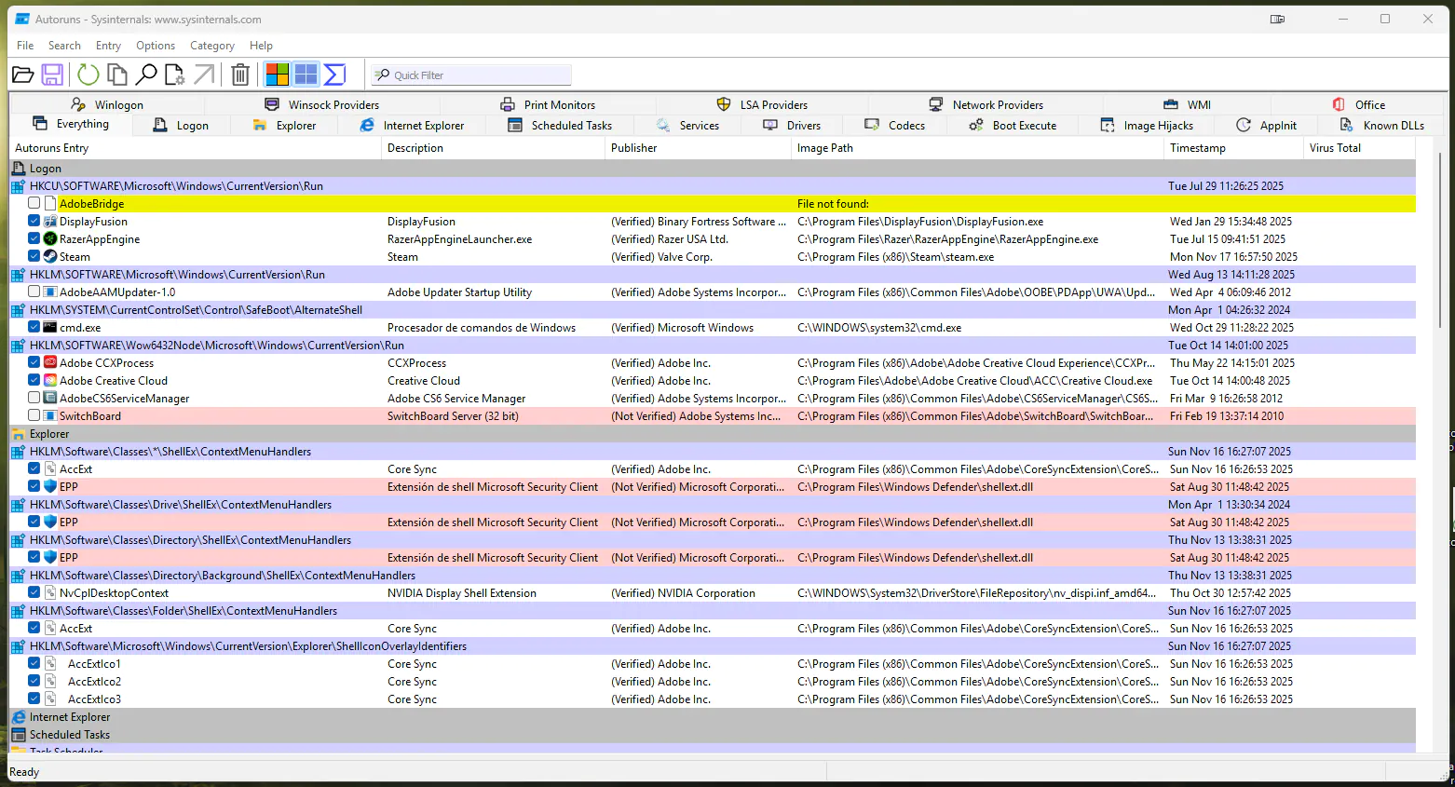Click the blue Windows logo filter icon
The width and height of the screenshot is (1455, 787).
pyautogui.click(x=306, y=75)
